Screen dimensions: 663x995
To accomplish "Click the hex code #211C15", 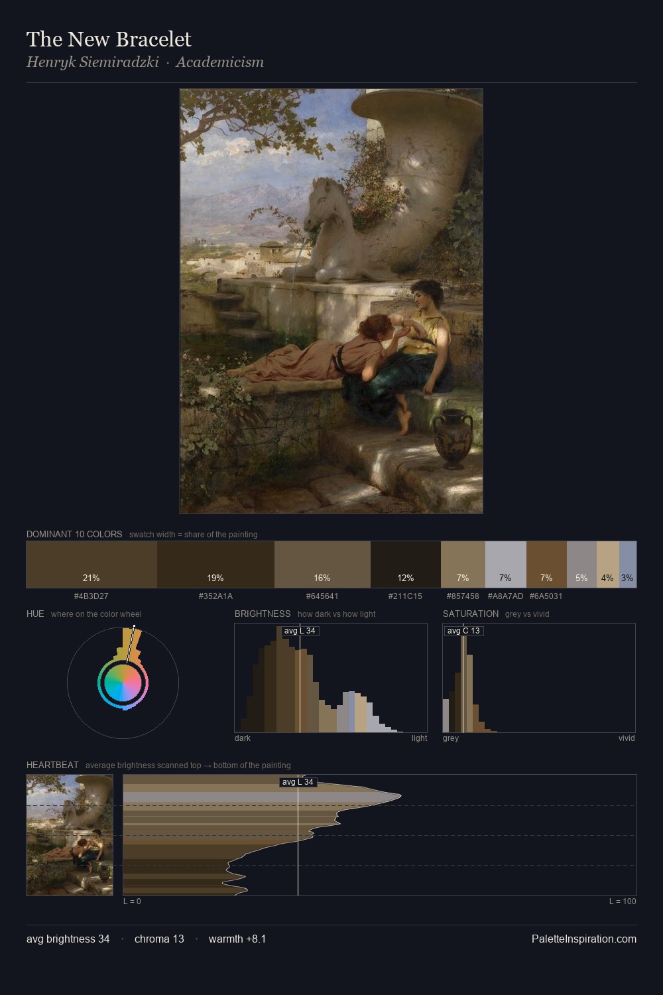I will (x=405, y=596).
